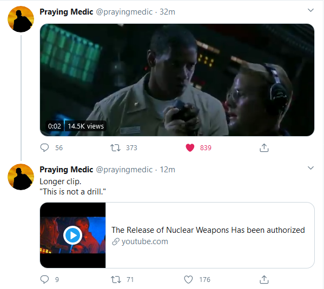This screenshot has width=324, height=289.
Task: Play the YouTube link card video
Action: (72, 235)
